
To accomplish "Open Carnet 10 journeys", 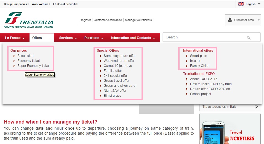I will (118, 66).
